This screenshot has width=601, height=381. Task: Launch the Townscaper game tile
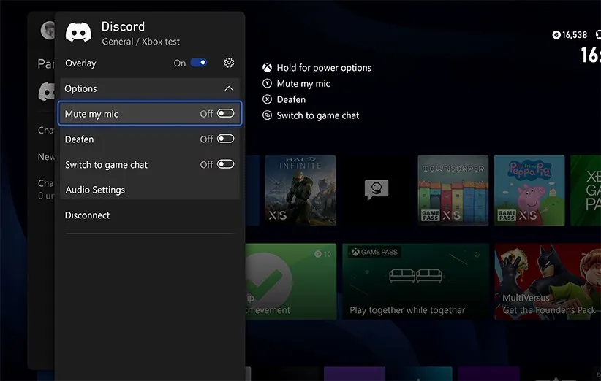[451, 190]
